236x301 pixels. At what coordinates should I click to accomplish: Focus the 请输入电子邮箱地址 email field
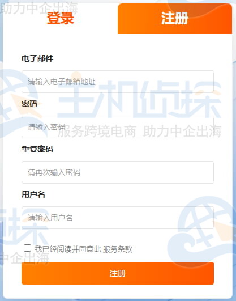pos(118,82)
